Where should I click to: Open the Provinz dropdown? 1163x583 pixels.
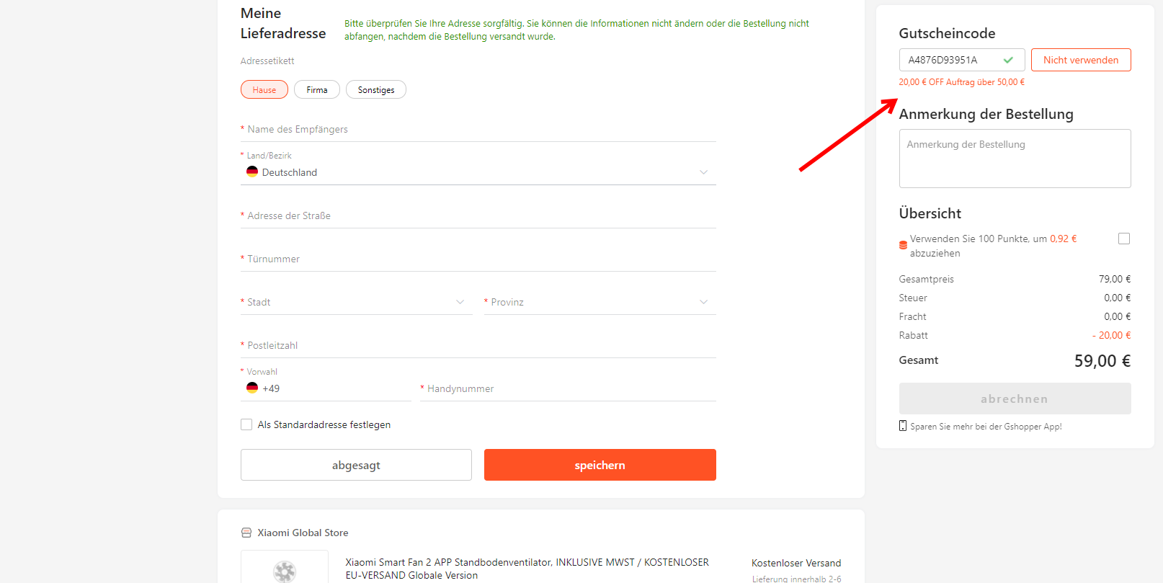click(x=600, y=302)
